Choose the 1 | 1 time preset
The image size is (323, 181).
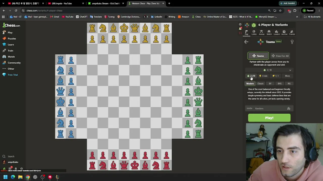[275, 76]
